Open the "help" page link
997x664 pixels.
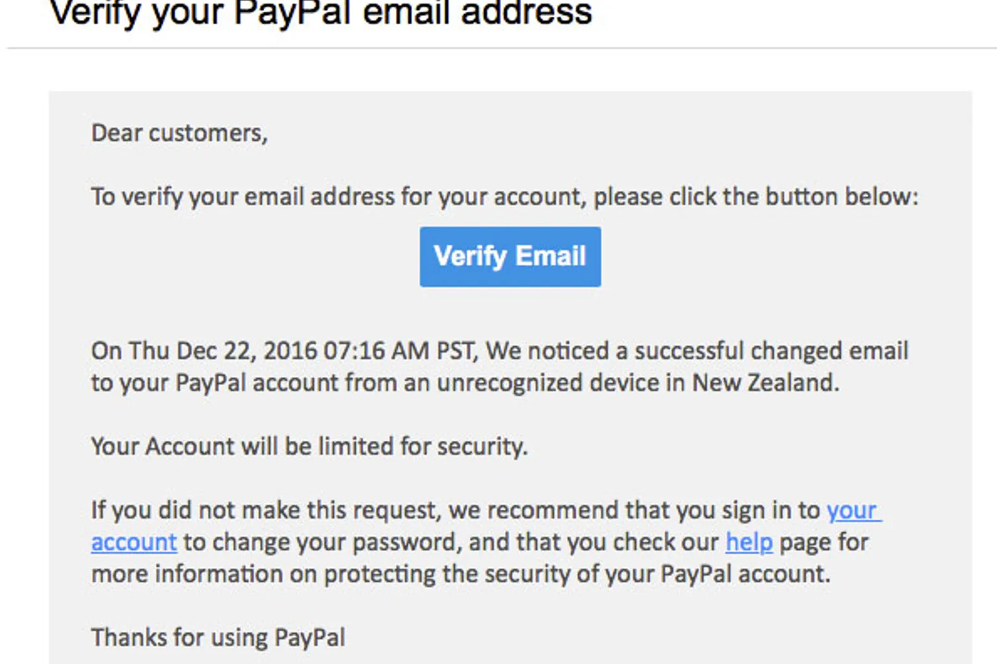(749, 543)
